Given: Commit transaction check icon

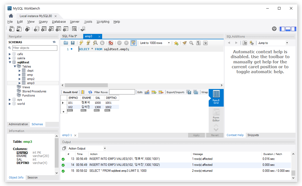Looking at the screenshot, I should 120,43.
